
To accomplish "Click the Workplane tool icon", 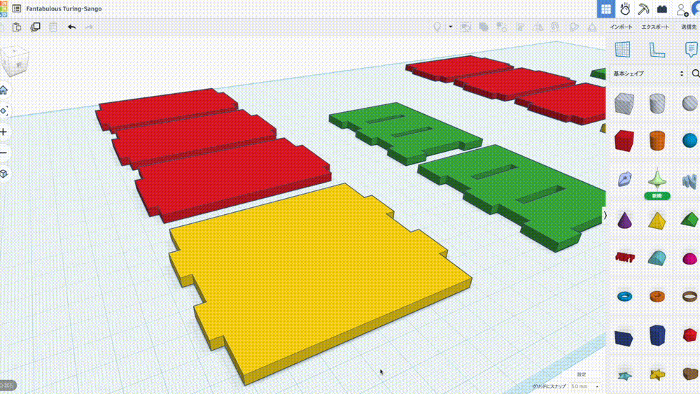I will (622, 50).
